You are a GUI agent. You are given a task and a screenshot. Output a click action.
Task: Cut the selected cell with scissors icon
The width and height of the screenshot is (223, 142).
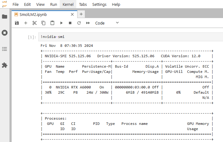tap(35, 23)
